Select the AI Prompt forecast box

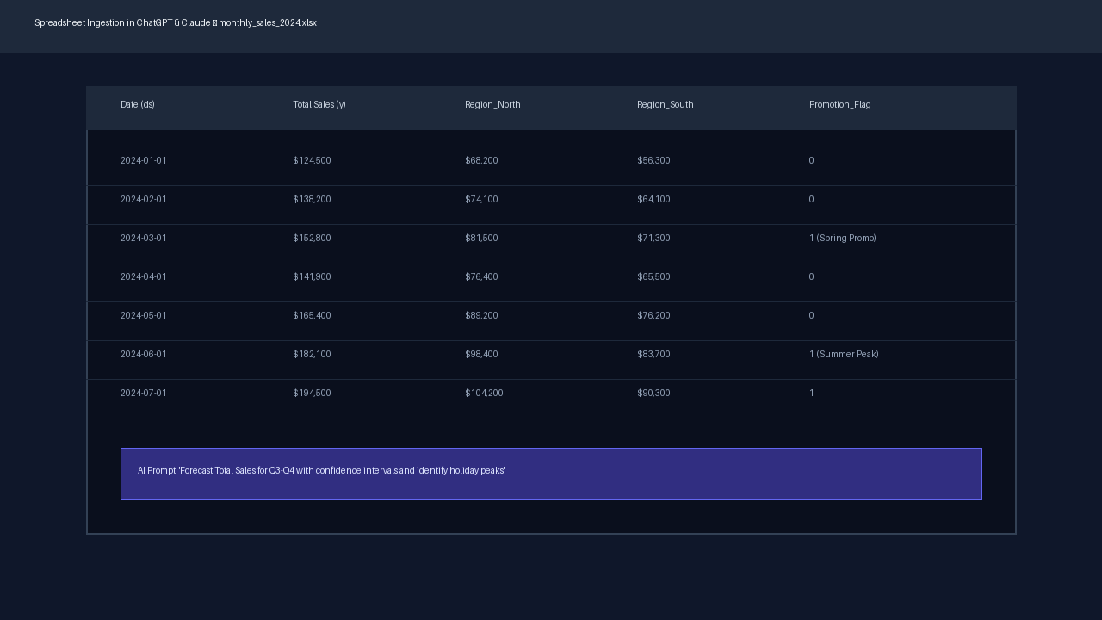[551, 474]
